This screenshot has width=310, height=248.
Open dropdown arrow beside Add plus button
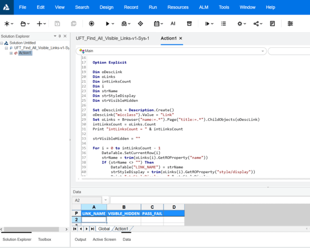(45, 24)
